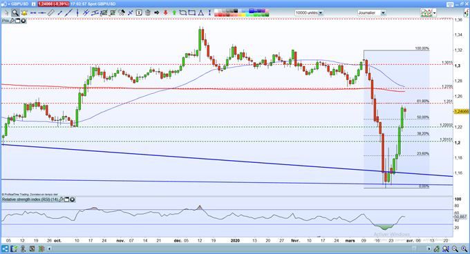
Task: Click the 50,887 RSI value tag
Action: click(461, 216)
